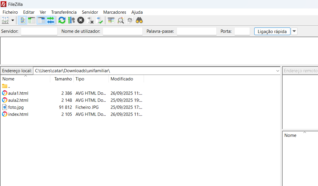
Task: Toggle directory comparison icon
Action: click(121, 20)
